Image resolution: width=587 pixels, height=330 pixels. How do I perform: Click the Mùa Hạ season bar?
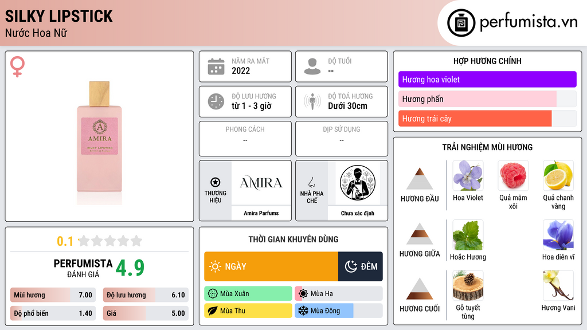(339, 294)
